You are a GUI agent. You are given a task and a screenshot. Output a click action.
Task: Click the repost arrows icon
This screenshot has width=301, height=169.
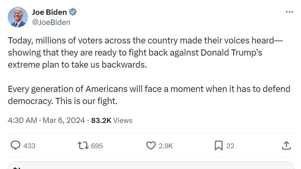pos(82,145)
